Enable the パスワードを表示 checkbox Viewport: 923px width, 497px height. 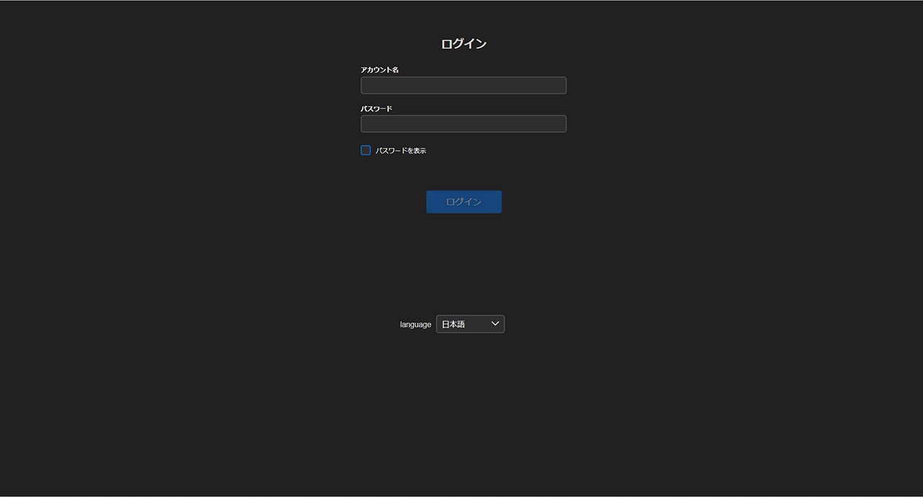click(x=366, y=150)
